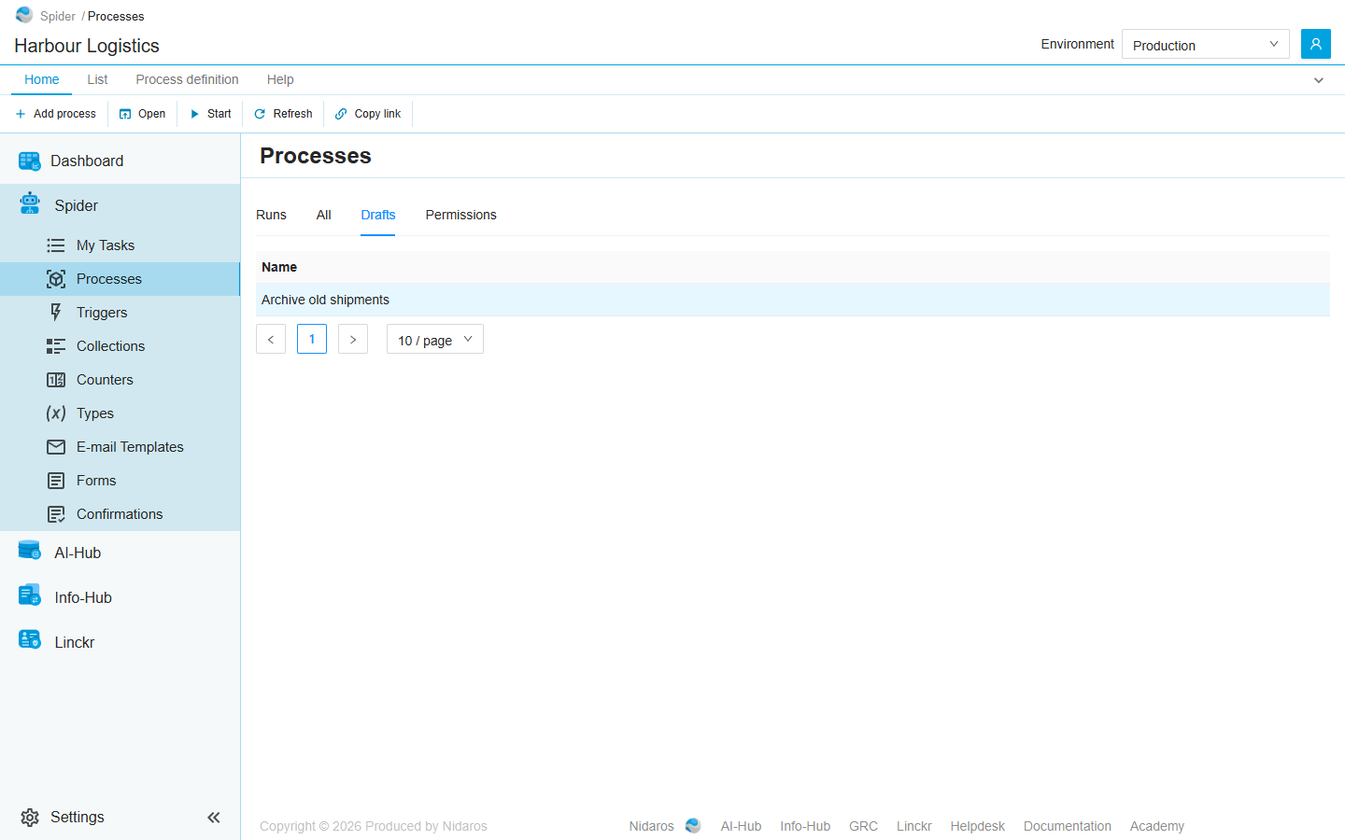
Task: Click Start in the toolbar
Action: tap(210, 114)
